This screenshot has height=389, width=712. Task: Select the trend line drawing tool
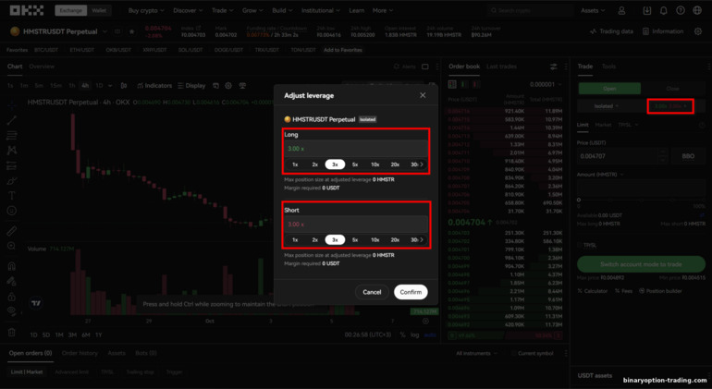point(12,120)
